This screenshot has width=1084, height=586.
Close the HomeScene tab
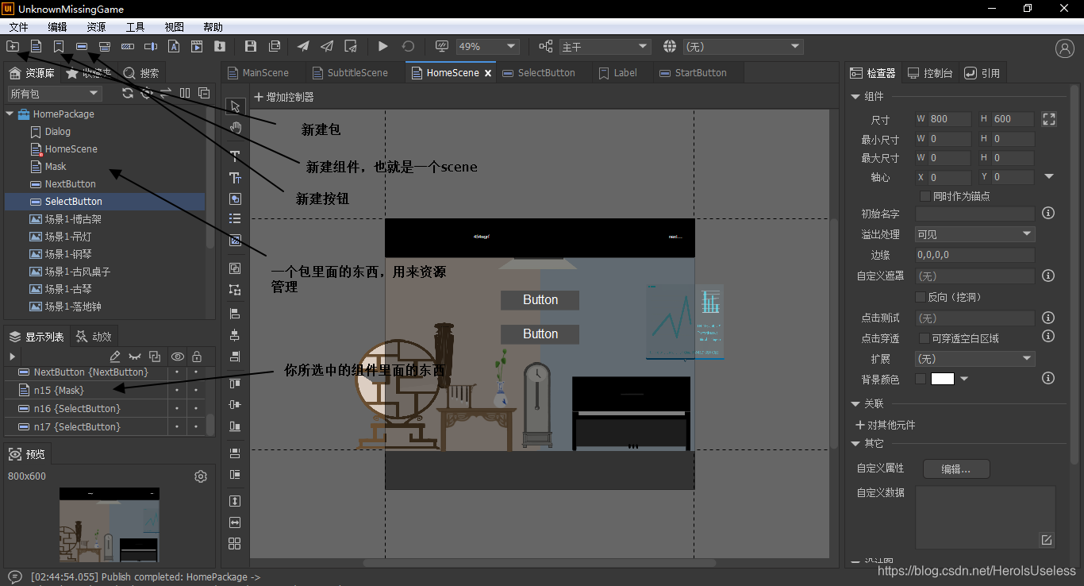point(488,73)
